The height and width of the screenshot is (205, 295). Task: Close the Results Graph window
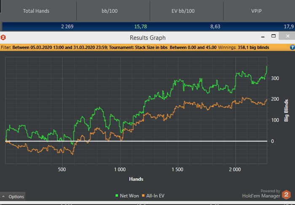(x=287, y=36)
